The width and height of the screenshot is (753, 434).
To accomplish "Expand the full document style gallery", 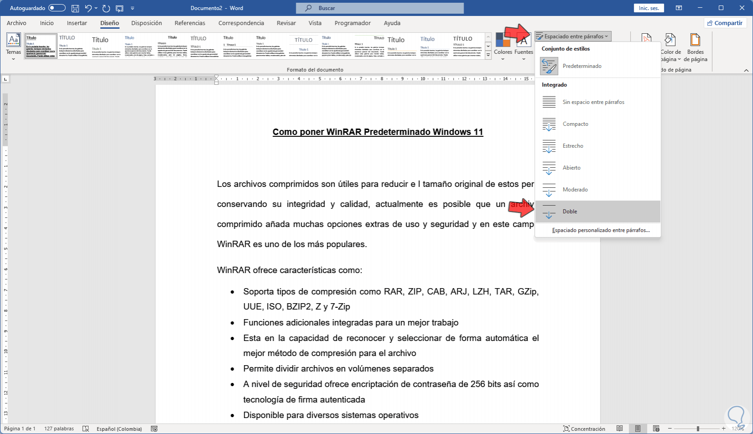I will 488,55.
